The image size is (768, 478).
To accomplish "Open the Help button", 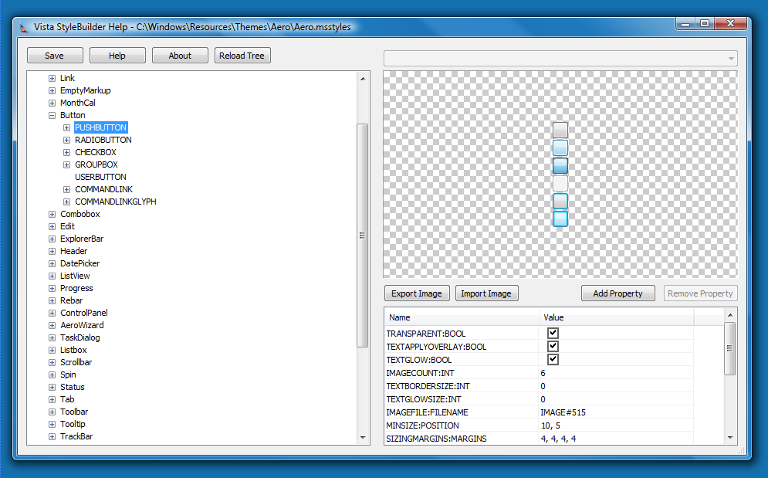I will pos(117,56).
